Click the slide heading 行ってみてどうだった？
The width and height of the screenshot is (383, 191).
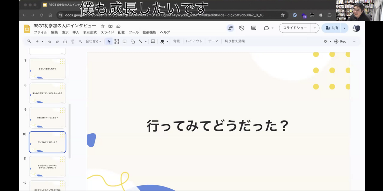[x=218, y=126]
